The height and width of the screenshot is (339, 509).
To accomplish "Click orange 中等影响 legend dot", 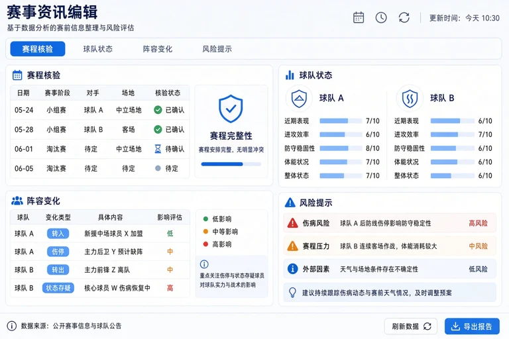I will [x=205, y=232].
